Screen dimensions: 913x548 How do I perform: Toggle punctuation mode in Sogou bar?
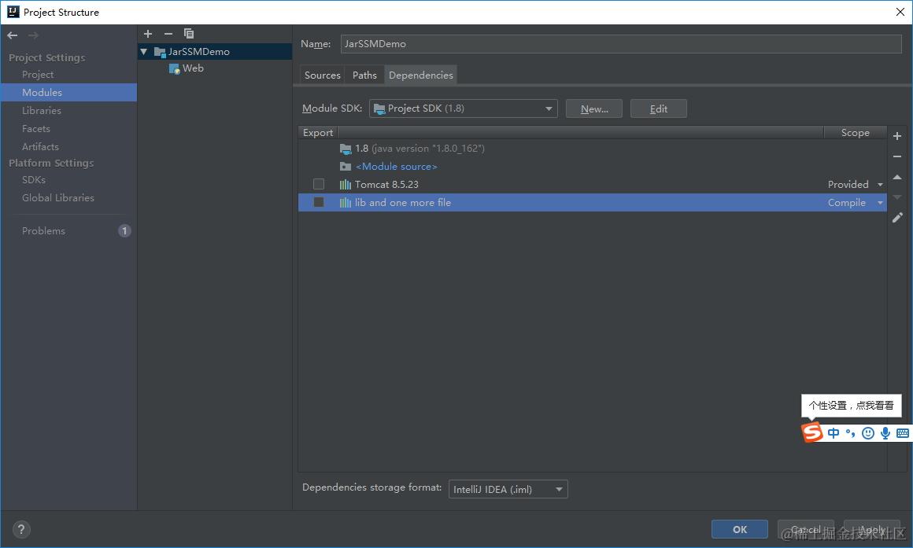coord(851,432)
